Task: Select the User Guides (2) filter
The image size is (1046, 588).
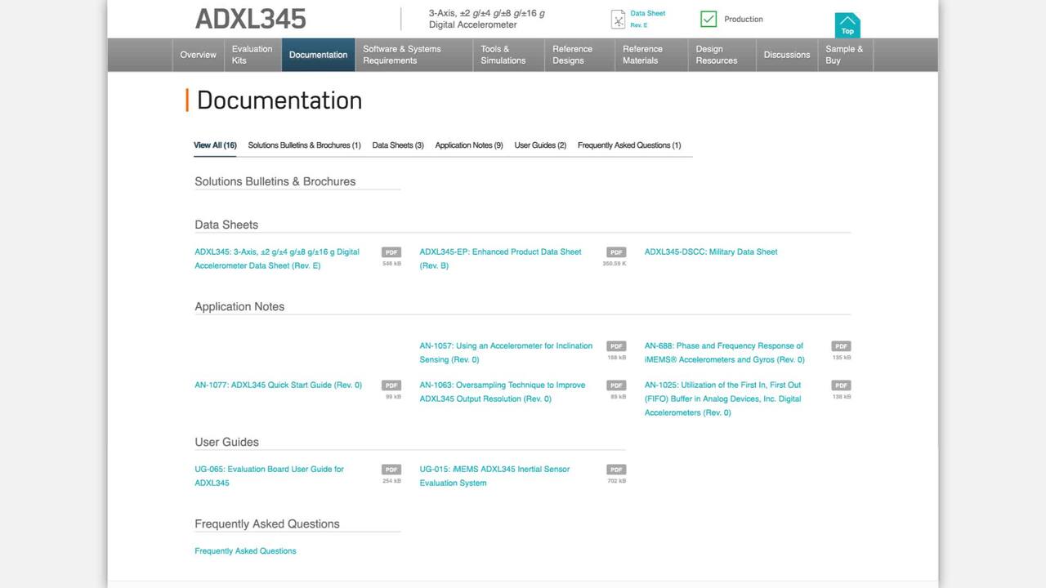Action: [x=540, y=145]
